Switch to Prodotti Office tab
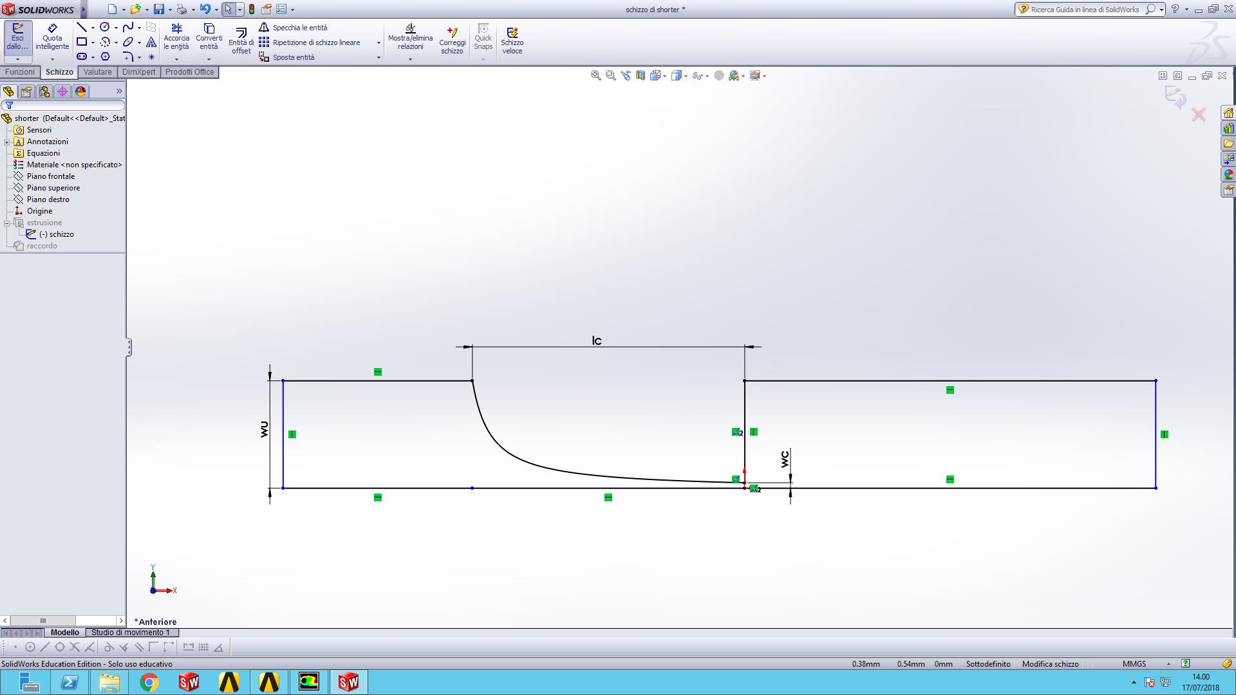Screen dimensions: 1236x695 click(189, 72)
